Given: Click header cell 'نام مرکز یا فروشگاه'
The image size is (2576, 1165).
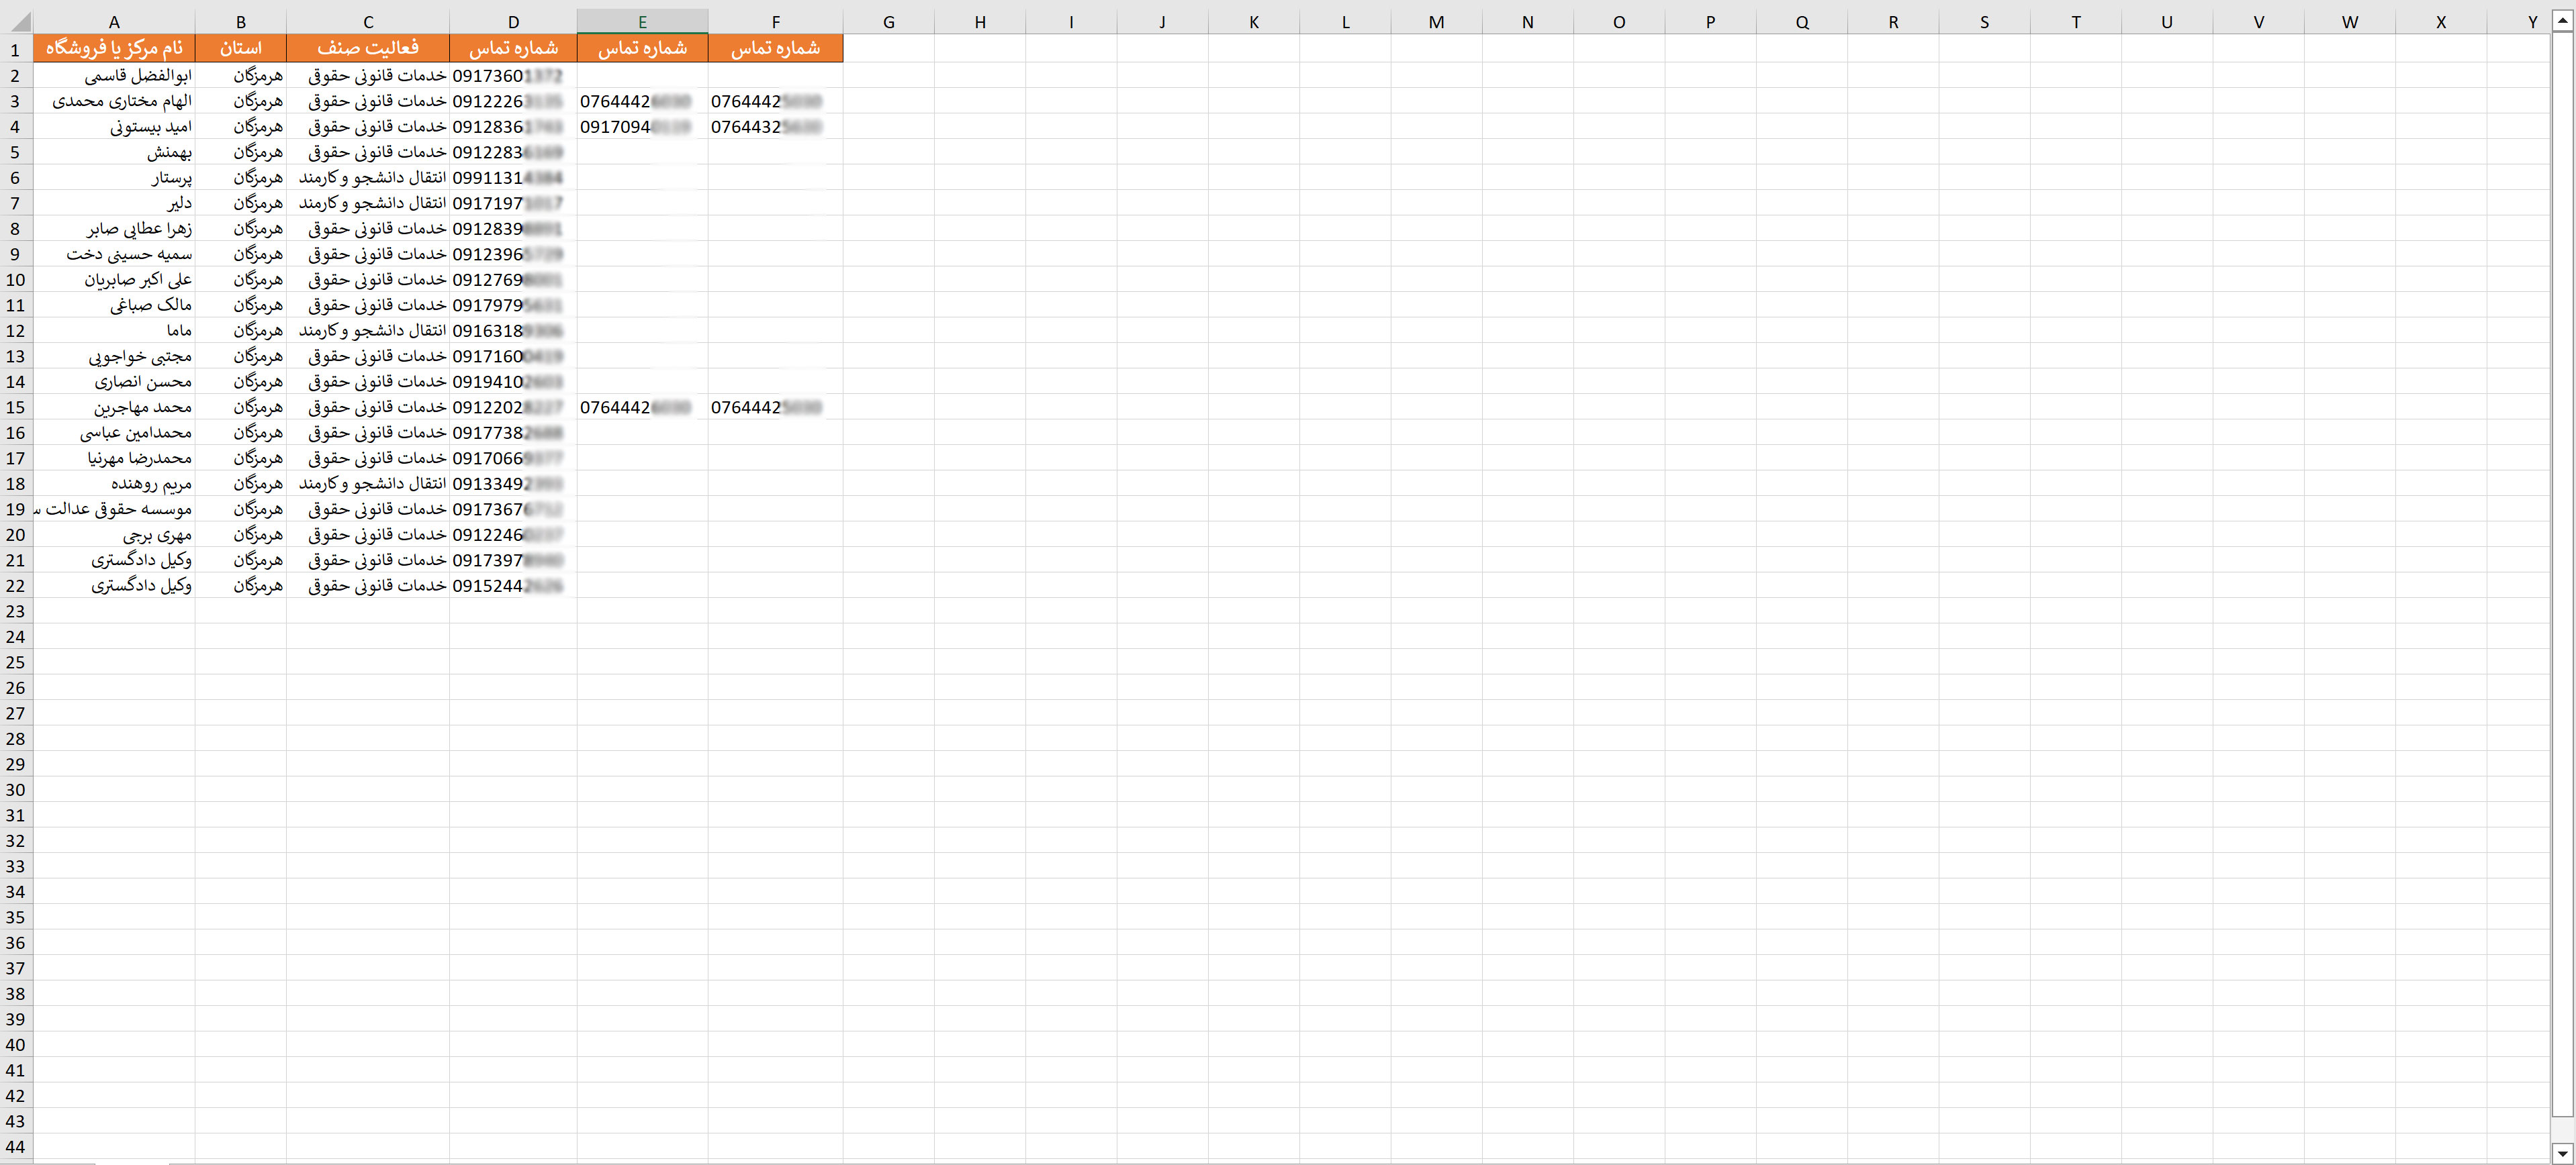Looking at the screenshot, I should 114,48.
